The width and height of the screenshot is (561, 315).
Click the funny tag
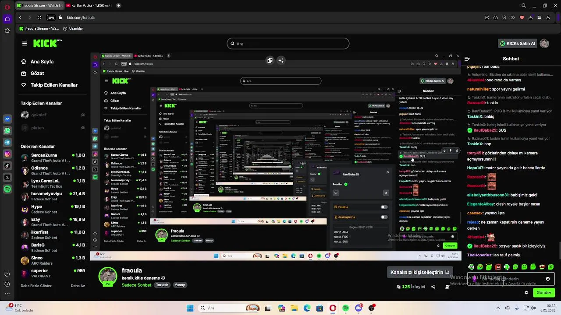point(180,285)
